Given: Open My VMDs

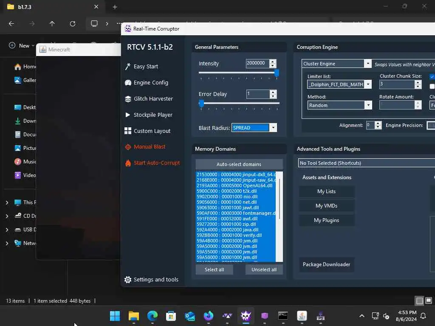Looking at the screenshot, I should click(327, 206).
